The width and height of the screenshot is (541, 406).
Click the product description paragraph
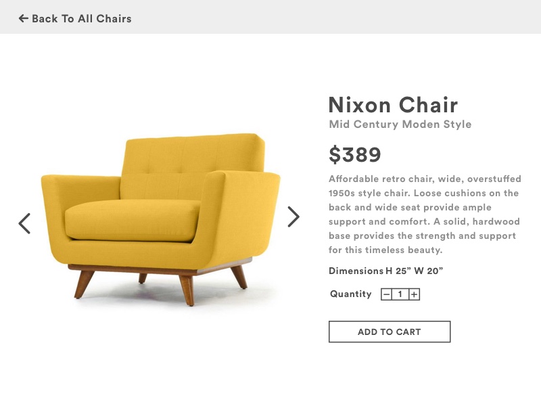click(424, 215)
